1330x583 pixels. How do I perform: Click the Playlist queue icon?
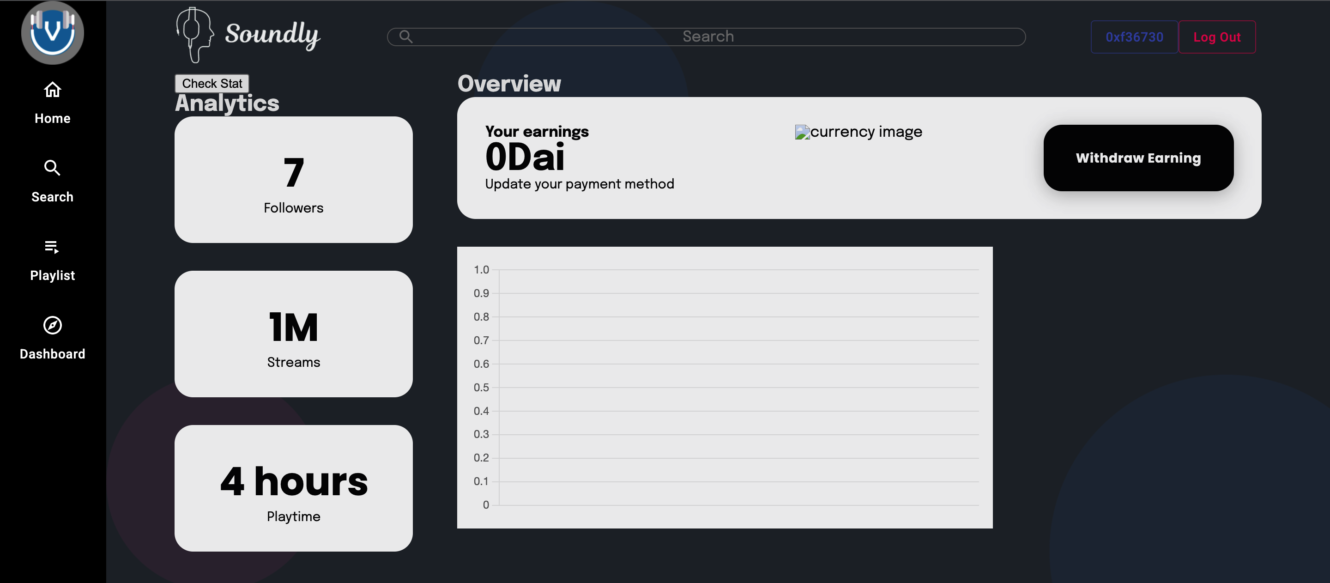pos(52,247)
